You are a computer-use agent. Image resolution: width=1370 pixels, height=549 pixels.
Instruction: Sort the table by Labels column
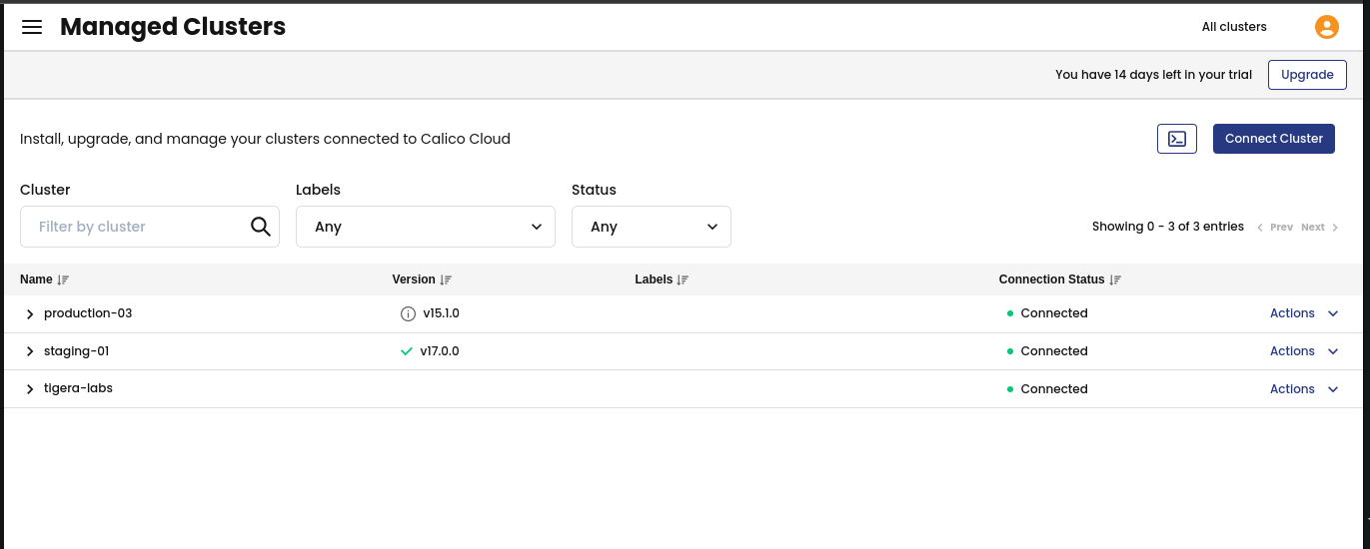point(684,280)
